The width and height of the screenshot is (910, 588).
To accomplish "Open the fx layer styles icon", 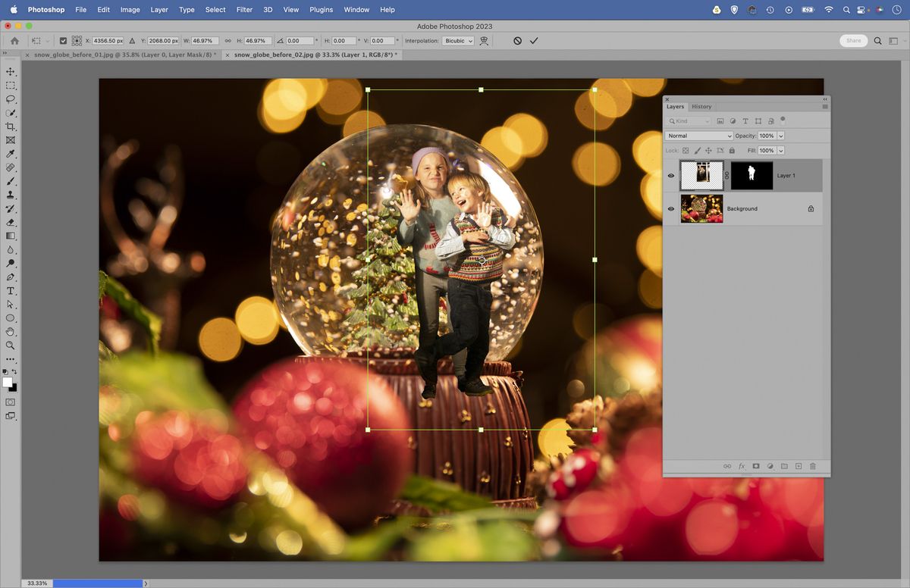I will tap(741, 466).
